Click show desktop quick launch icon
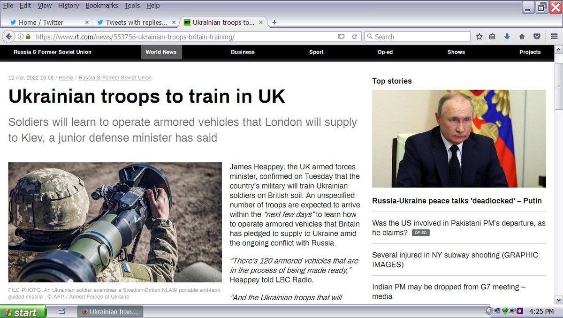Screen dimensions: 563x318 pyautogui.click(x=61, y=311)
